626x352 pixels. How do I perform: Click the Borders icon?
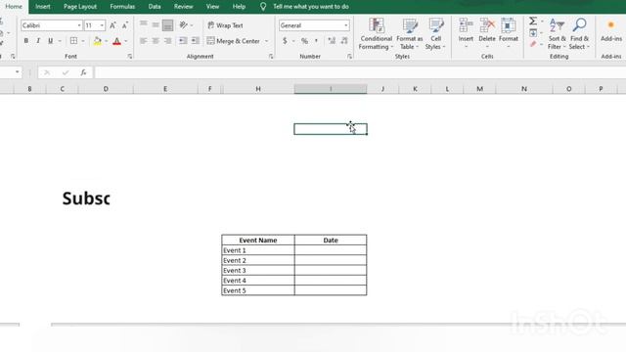click(74, 41)
